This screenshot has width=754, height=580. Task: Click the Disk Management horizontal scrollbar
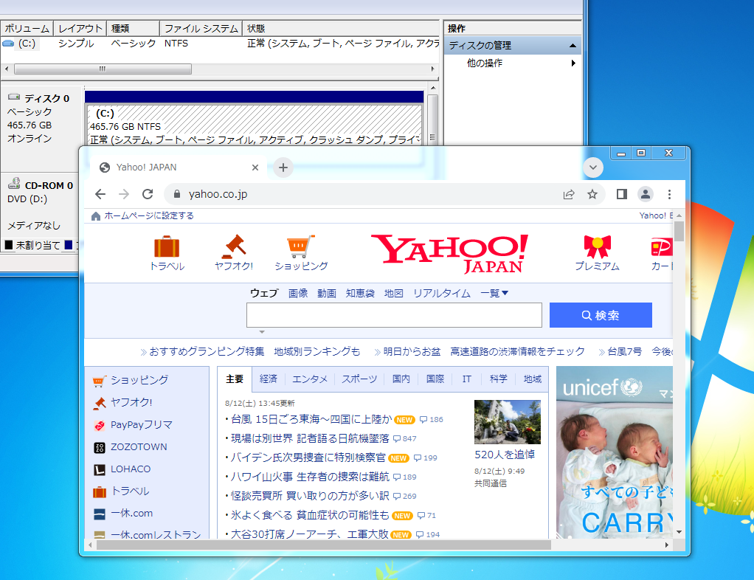103,68
